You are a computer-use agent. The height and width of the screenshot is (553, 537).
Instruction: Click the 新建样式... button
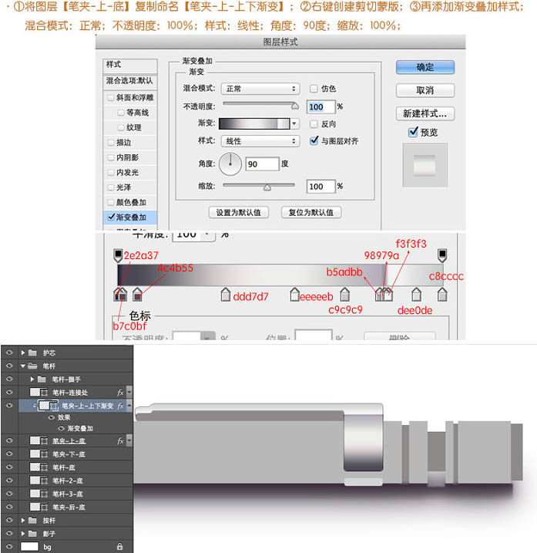425,113
